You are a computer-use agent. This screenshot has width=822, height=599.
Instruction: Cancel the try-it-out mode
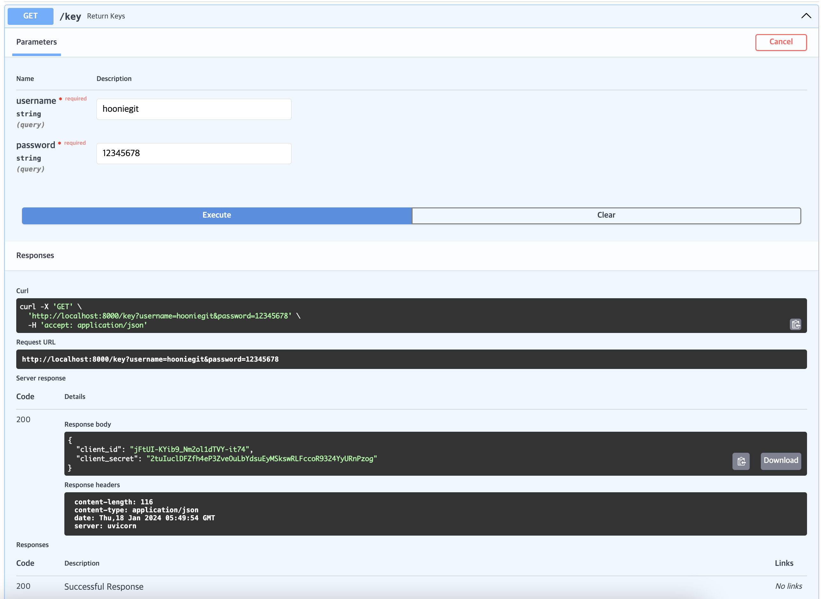coord(781,42)
